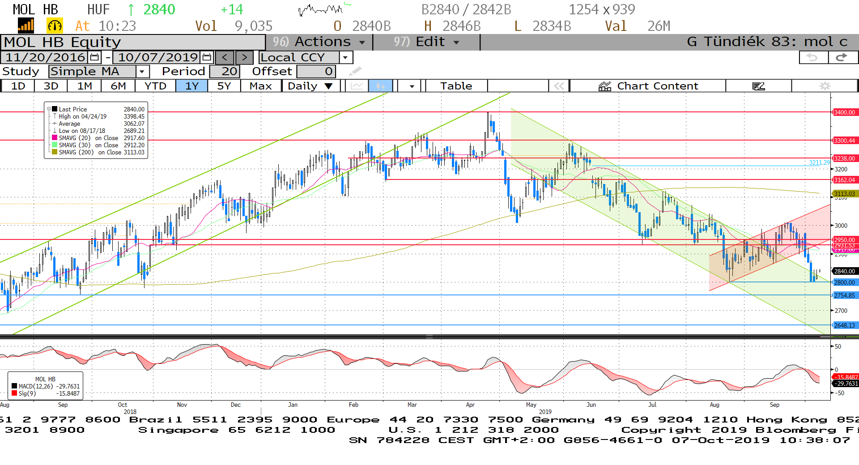Open the Chart Content panel button
Screen dimensions: 859x465
(x=648, y=85)
